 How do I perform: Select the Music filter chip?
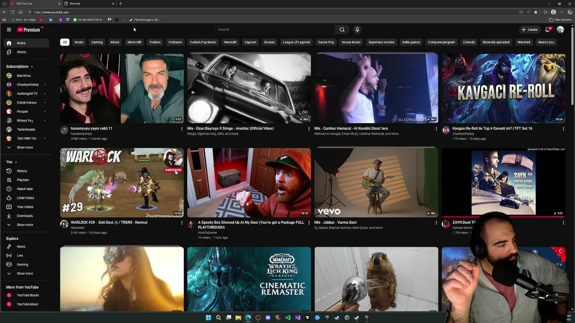(x=79, y=42)
